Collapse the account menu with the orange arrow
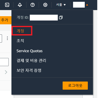This screenshot has width=98, height=98. pos(87,5)
